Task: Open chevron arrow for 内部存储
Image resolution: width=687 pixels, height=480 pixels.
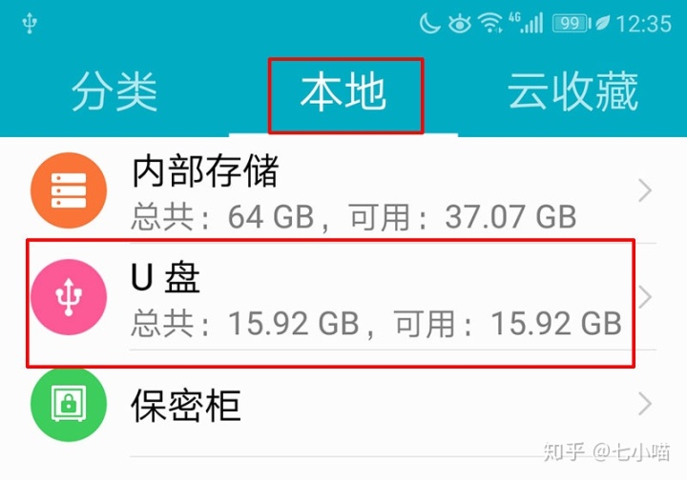Action: click(x=644, y=190)
